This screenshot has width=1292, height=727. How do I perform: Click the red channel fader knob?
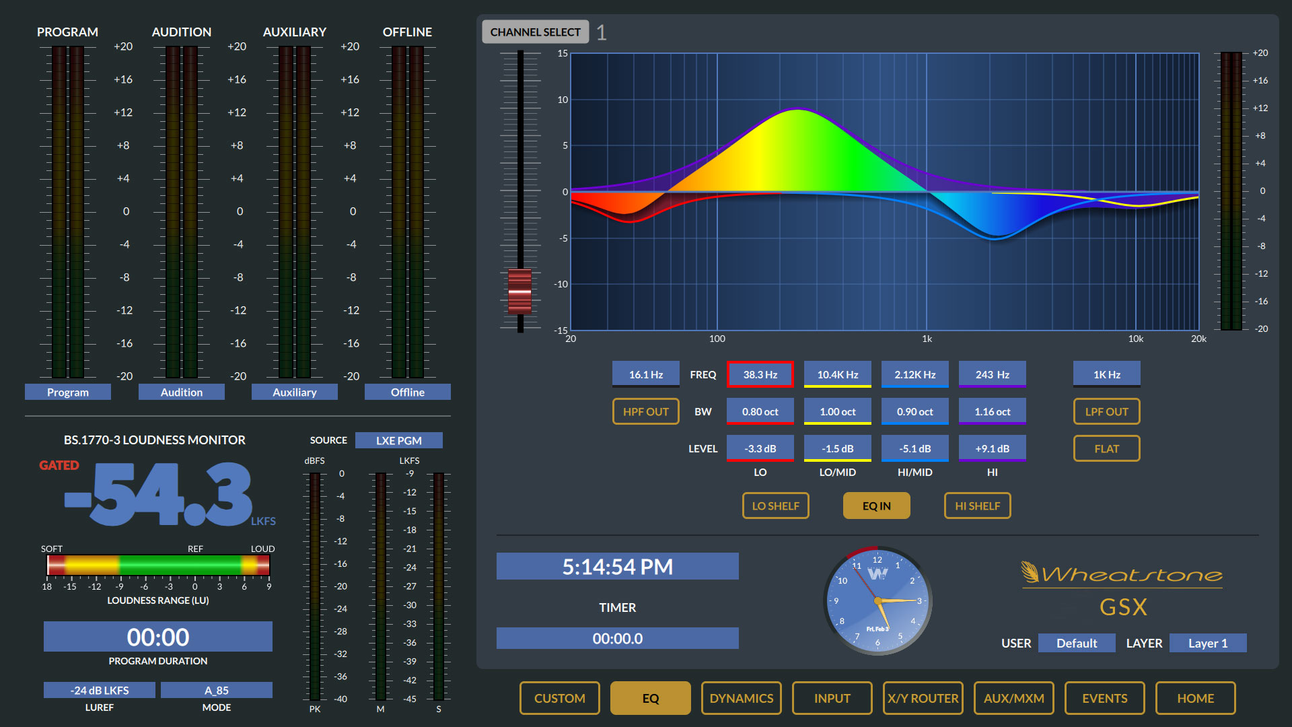(x=519, y=291)
